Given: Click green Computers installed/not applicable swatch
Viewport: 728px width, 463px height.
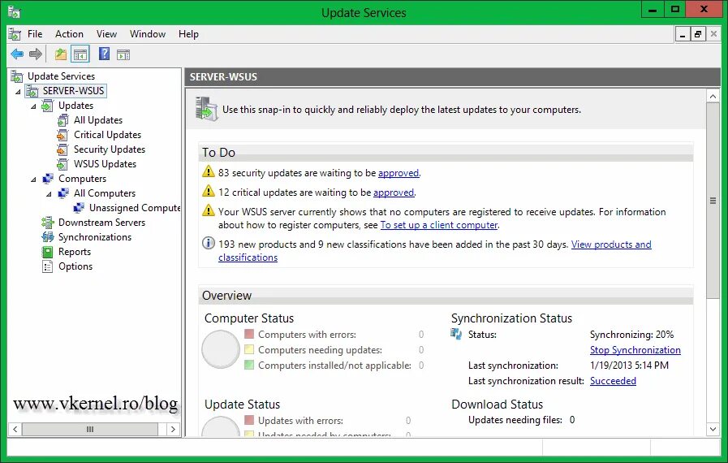Looking at the screenshot, I should point(249,365).
